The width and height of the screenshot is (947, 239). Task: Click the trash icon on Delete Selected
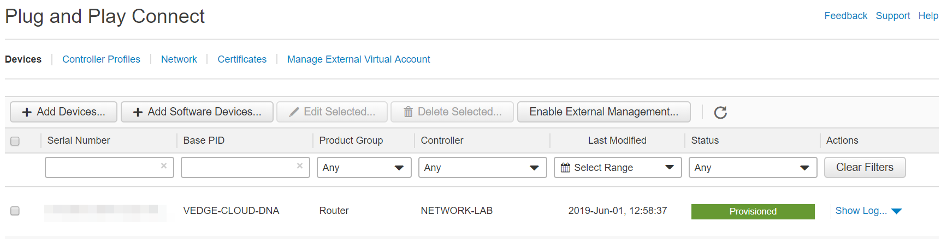click(x=408, y=112)
